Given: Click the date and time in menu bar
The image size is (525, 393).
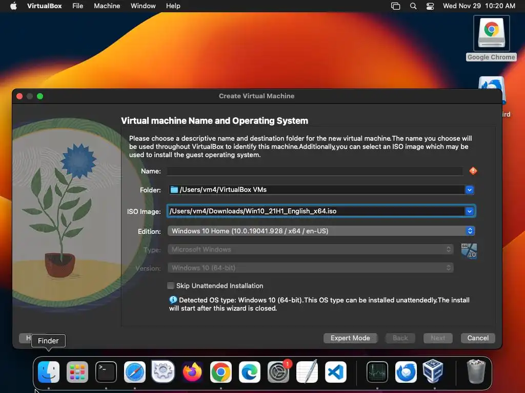Looking at the screenshot, I should [479, 6].
